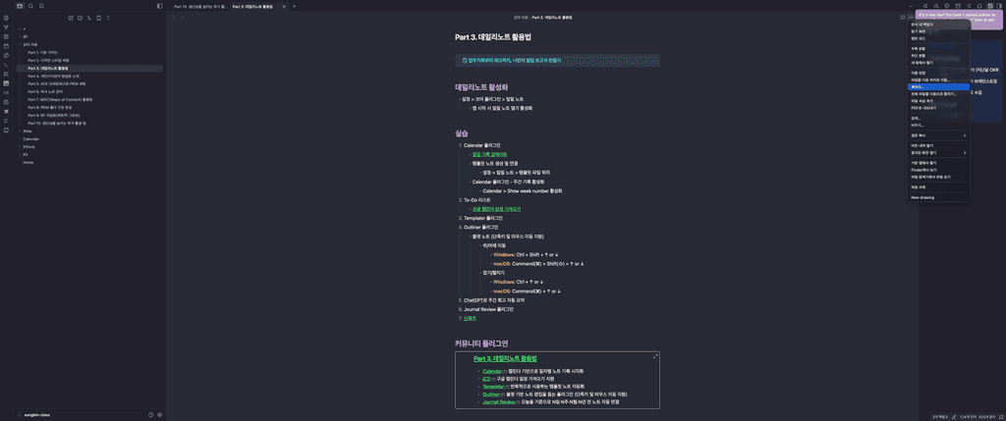
Task: Open the tab list dropdown chevron
Action: coord(911,6)
